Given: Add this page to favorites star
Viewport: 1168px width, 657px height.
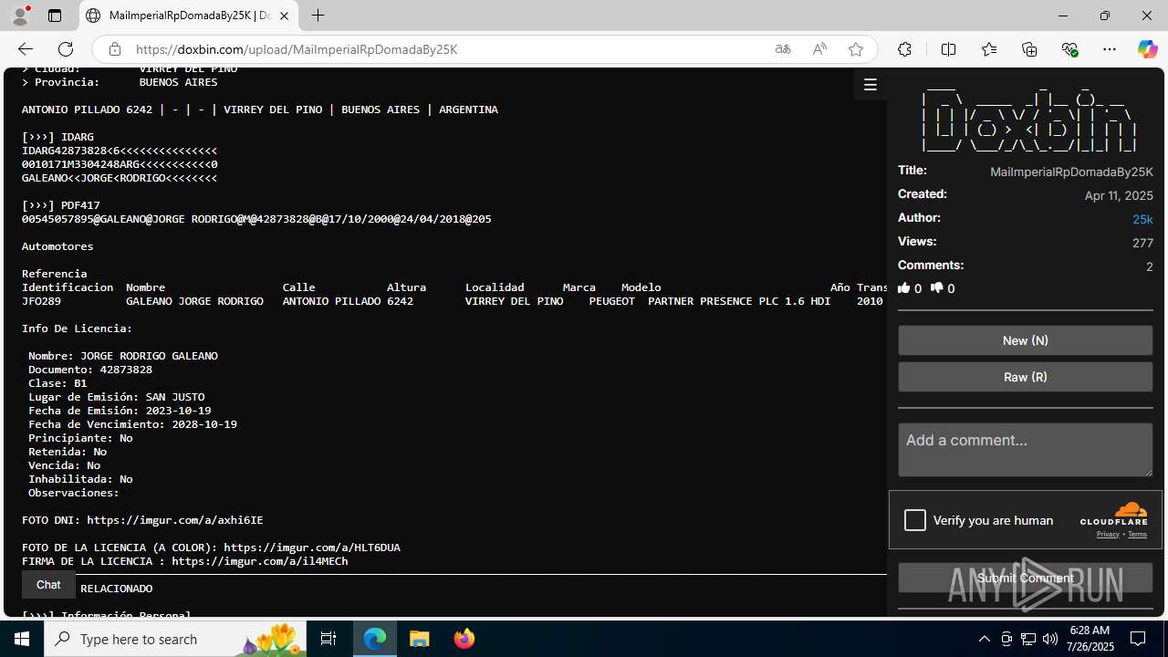Looking at the screenshot, I should pos(855,49).
